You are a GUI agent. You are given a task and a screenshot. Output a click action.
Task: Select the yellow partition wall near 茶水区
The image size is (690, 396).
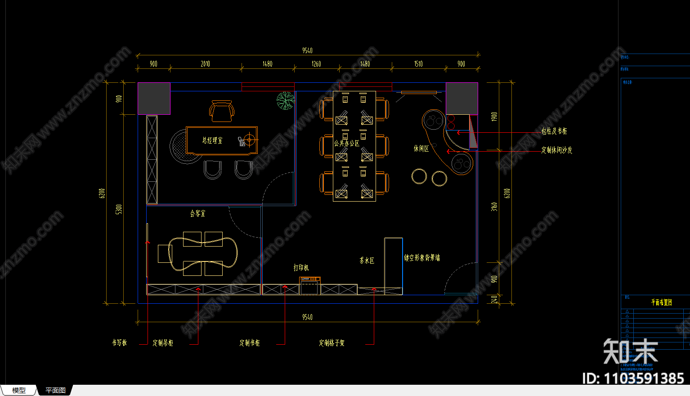(393, 266)
